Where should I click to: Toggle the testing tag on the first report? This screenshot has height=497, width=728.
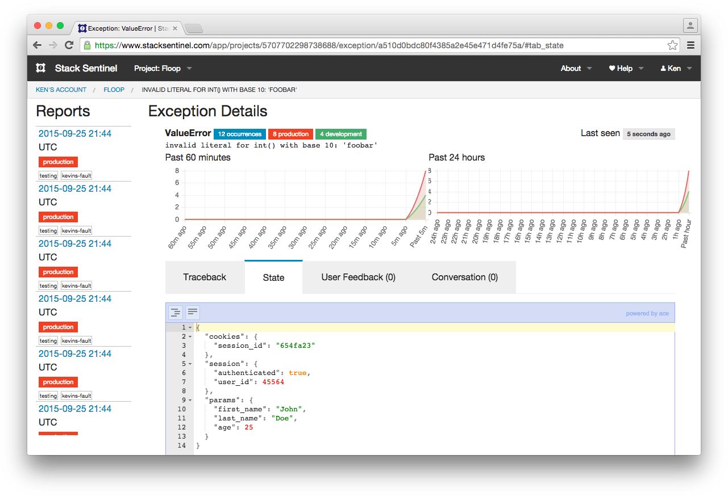tap(48, 175)
